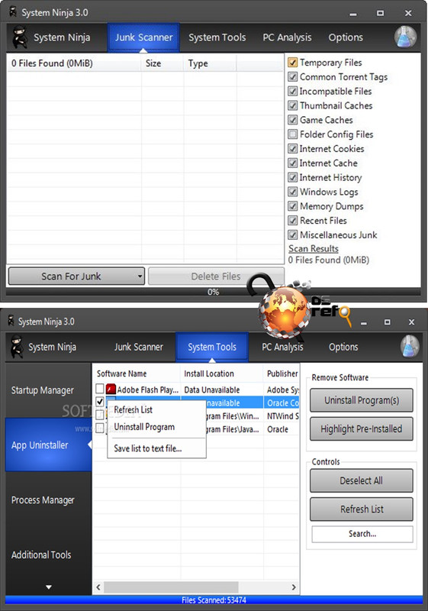This screenshot has height=611, width=428.
Task: Click the 0% scan progress bar
Action: [x=213, y=292]
